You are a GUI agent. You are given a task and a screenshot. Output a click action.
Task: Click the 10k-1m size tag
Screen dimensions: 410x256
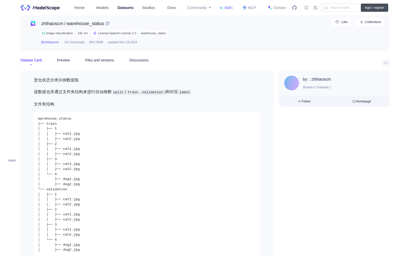click(x=83, y=33)
